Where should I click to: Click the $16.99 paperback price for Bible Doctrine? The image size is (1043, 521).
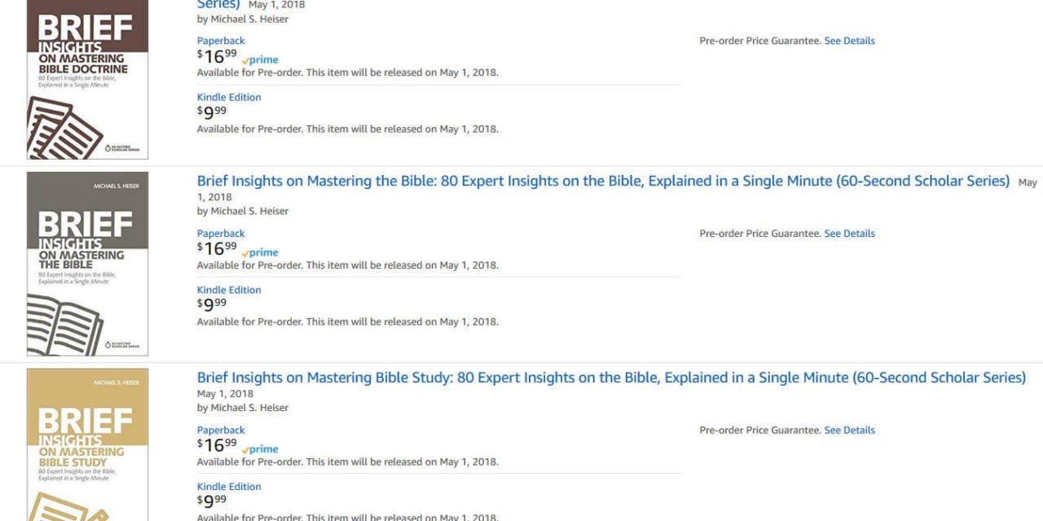click(217, 56)
